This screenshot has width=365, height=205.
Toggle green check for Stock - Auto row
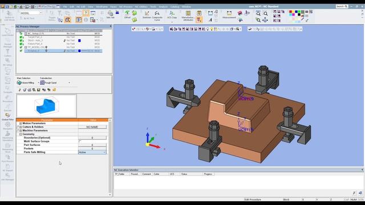point(21,40)
